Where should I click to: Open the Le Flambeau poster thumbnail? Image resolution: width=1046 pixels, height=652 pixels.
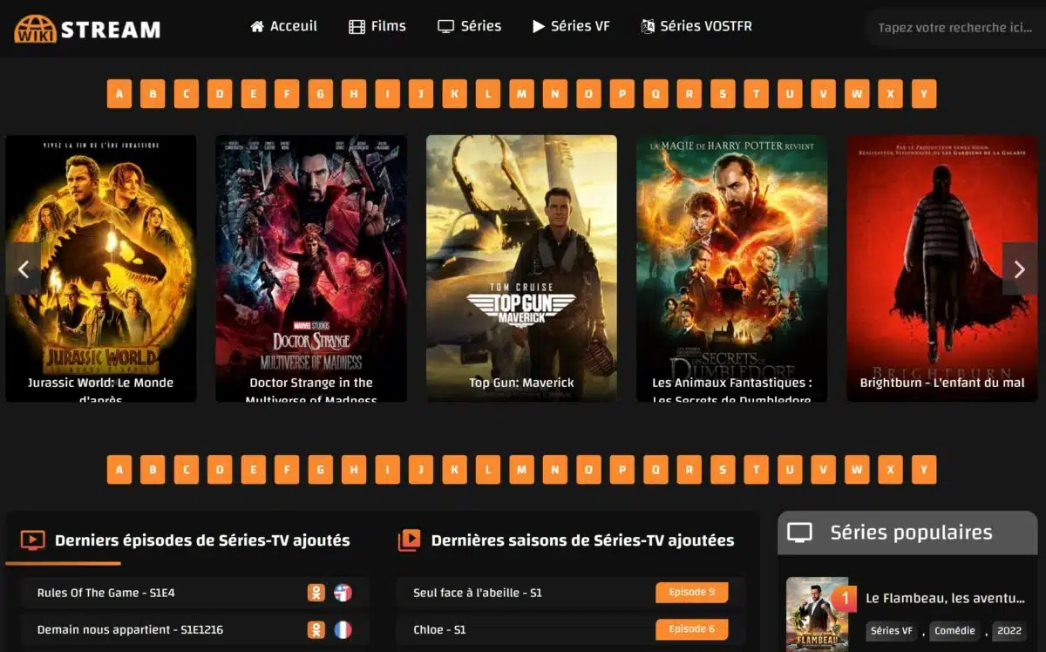(817, 615)
